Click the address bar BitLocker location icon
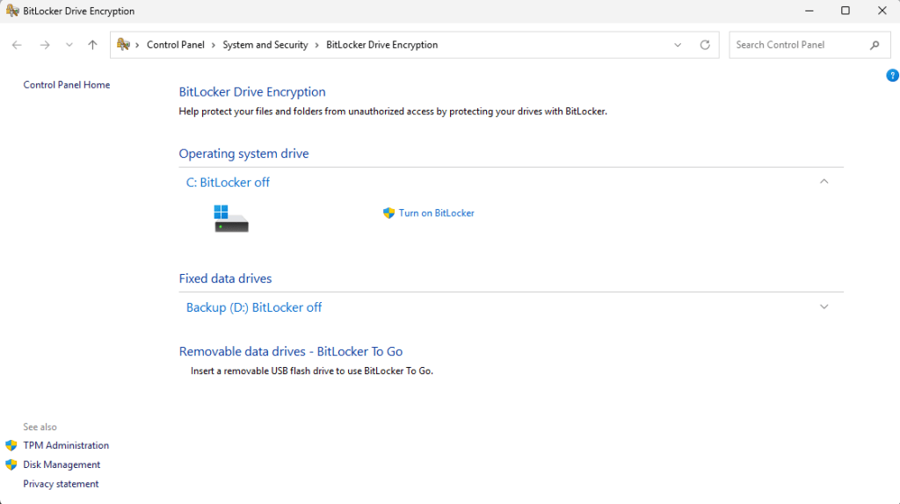Screen dimensions: 900x504 pyautogui.click(x=123, y=44)
